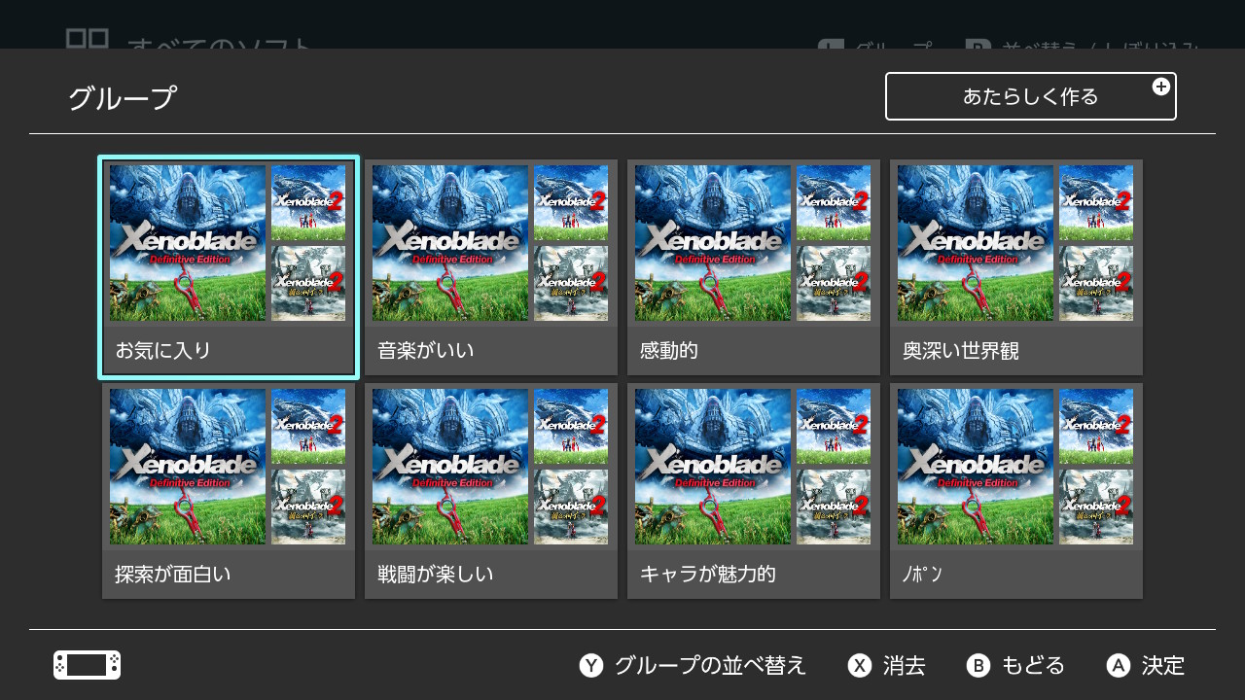Click the Y button icon for グループの並べ替え
This screenshot has width=1245, height=700.
[x=593, y=666]
